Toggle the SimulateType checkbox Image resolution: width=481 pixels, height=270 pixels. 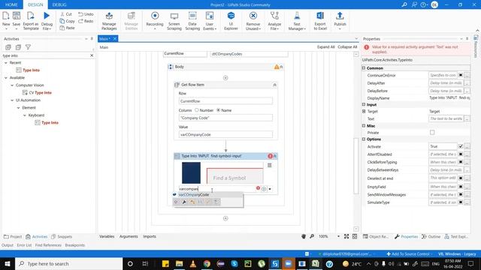point(461,202)
